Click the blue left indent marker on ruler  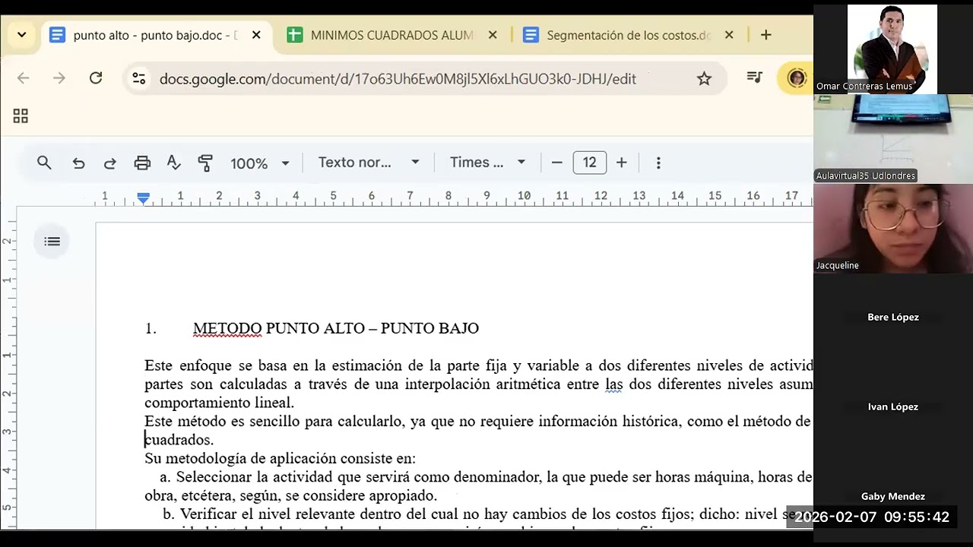143,198
